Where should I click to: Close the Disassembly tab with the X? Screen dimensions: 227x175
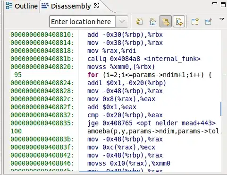click(x=97, y=6)
